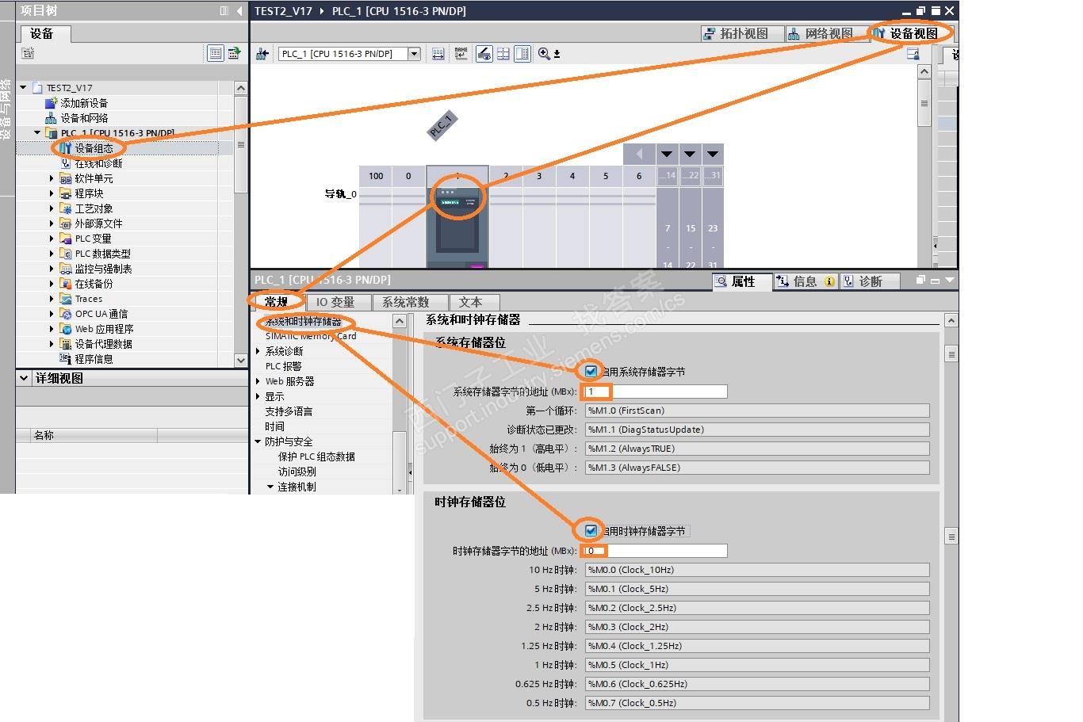The width and height of the screenshot is (1083, 722).
Task: Open the PLC_1 device selector dropdown
Action: pyautogui.click(x=414, y=54)
